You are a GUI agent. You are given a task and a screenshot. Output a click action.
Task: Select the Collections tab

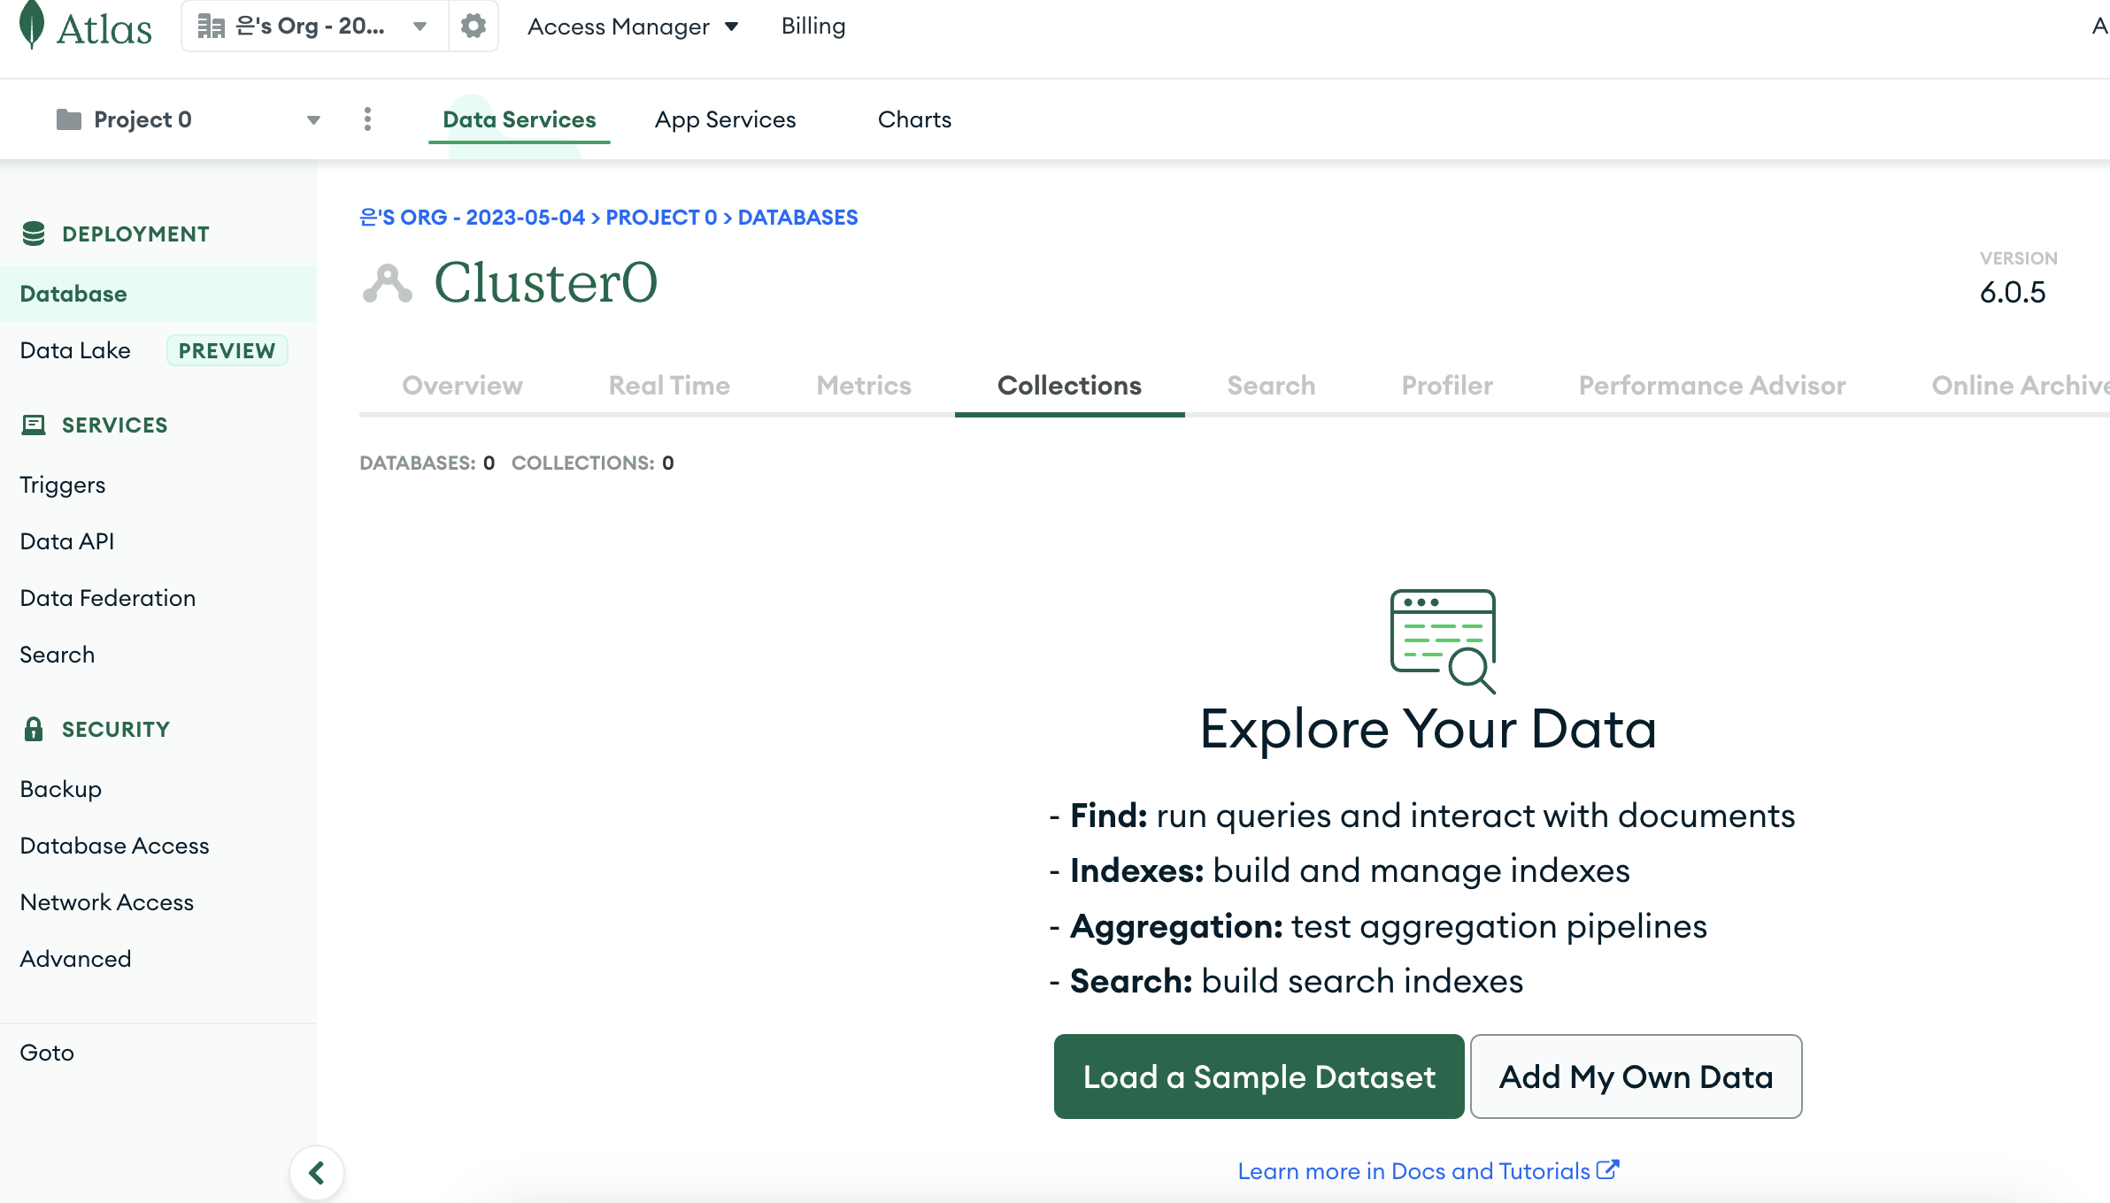click(1069, 386)
